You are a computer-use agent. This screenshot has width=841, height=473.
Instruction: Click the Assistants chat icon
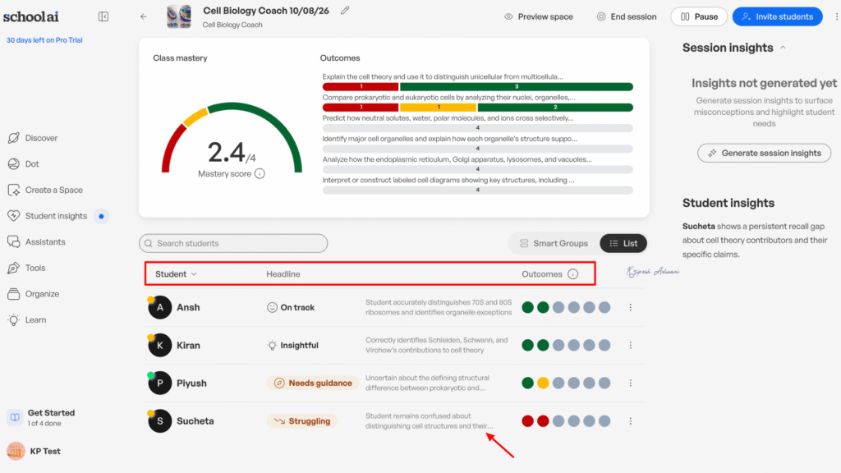click(13, 242)
